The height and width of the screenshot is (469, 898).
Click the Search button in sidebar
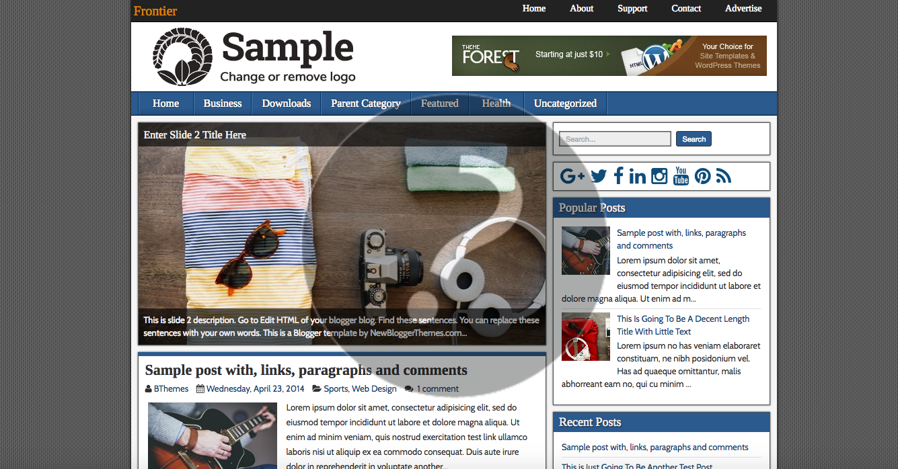(x=694, y=139)
